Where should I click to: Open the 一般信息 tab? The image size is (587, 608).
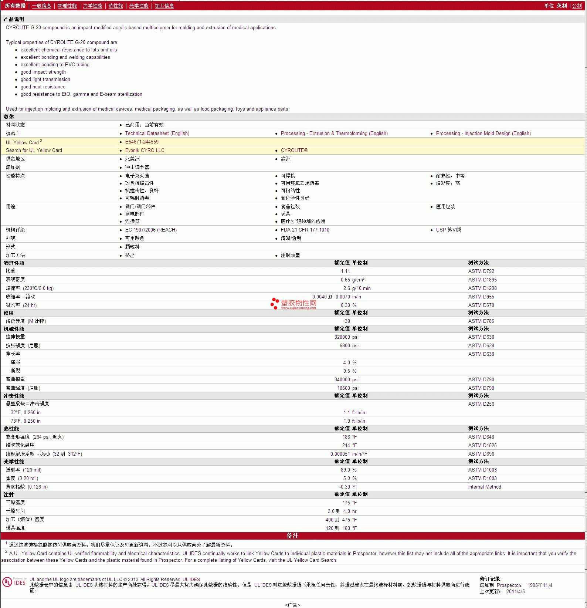point(41,6)
